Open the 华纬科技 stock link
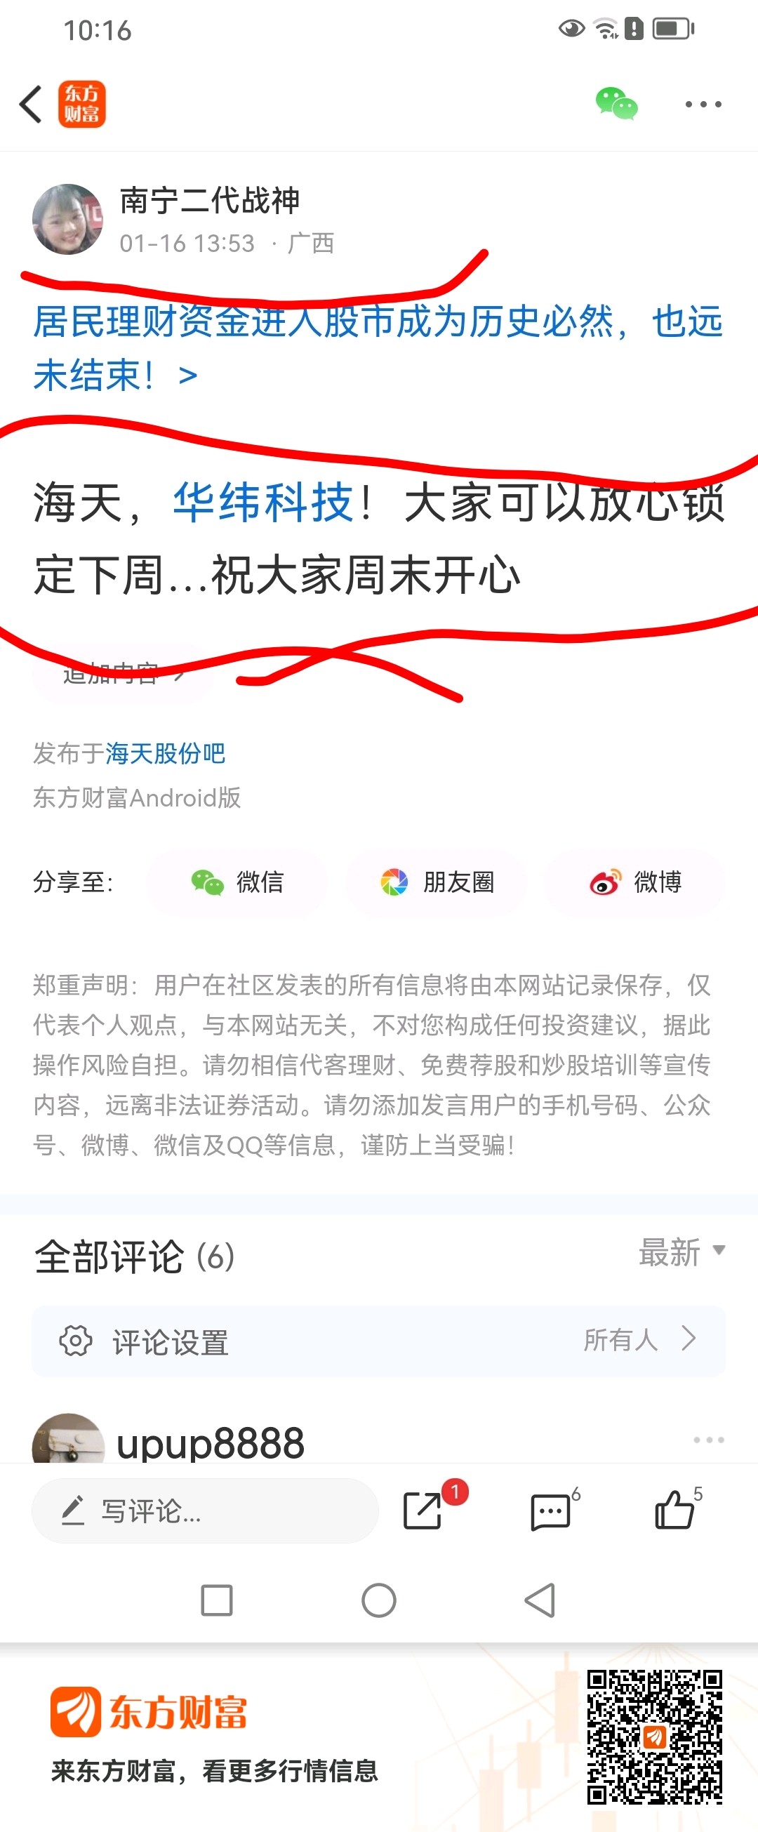 point(263,502)
